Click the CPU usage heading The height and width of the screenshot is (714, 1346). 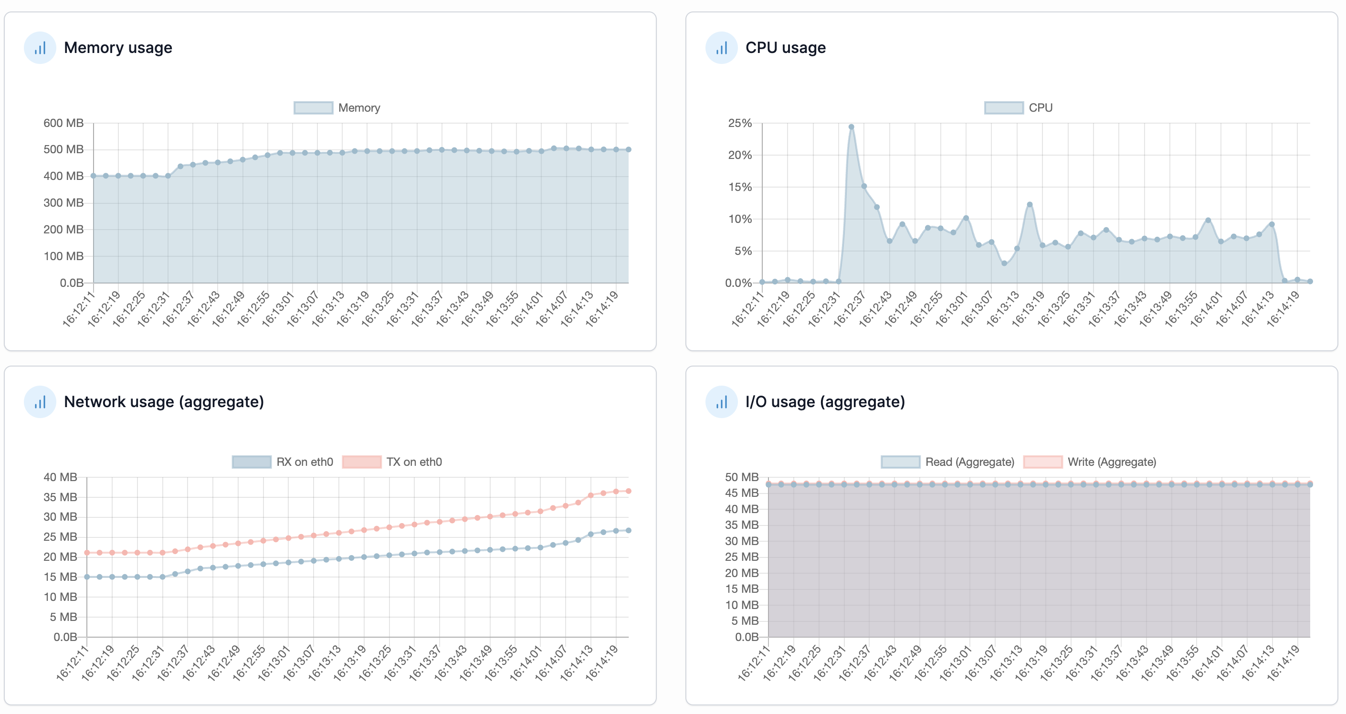coord(785,48)
